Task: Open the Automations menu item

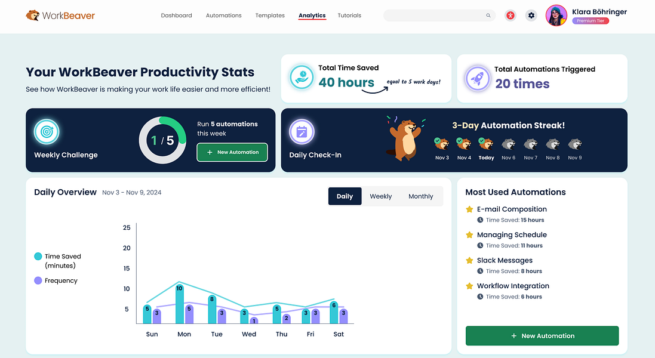Action: (223, 16)
